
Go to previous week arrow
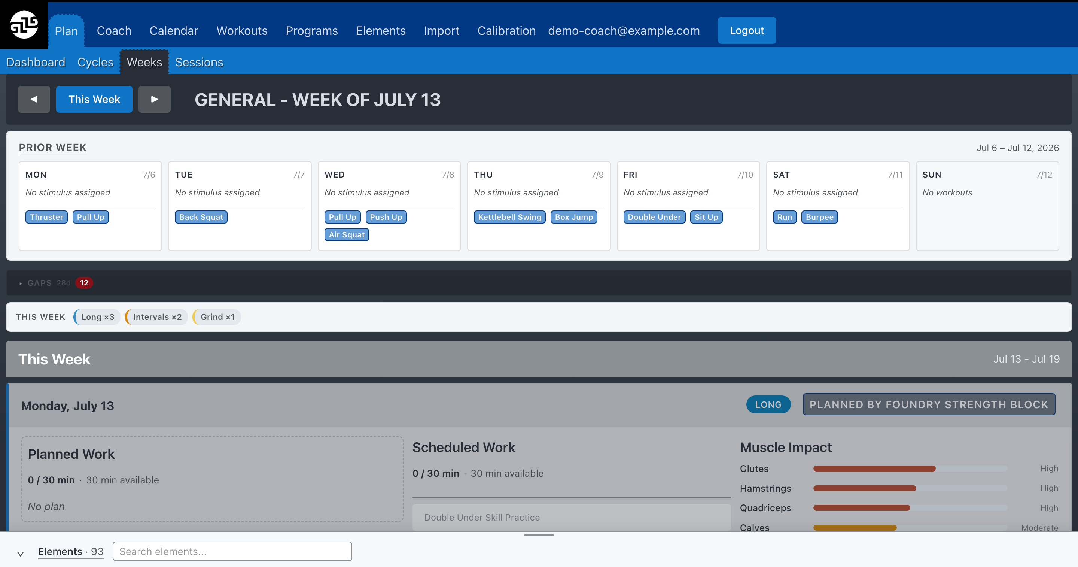coord(34,99)
